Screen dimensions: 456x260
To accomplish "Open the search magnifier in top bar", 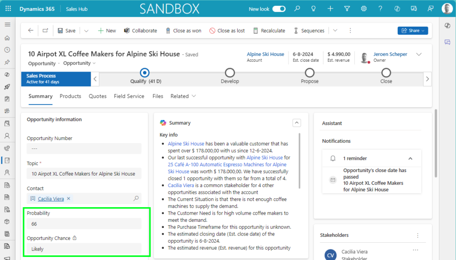I will click(297, 9).
